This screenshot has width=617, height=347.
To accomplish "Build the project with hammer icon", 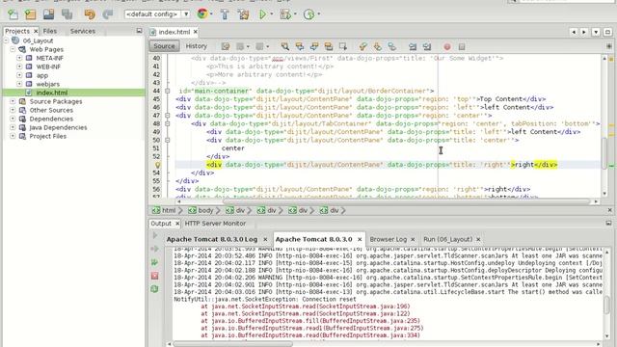I will coord(225,14).
